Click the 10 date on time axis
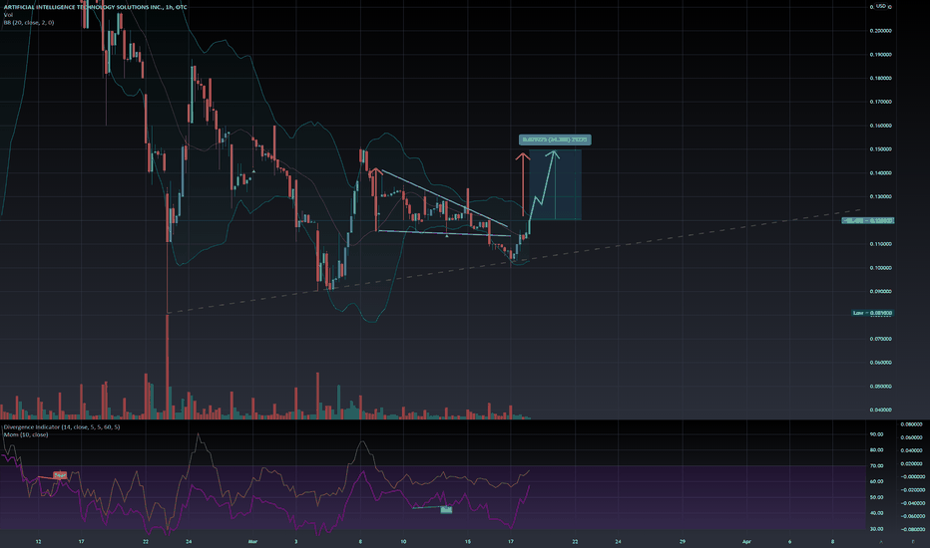Screen dimensions: 930x548 [403, 541]
